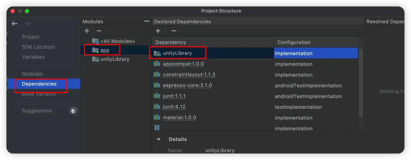Open Suggestions section
The height and width of the screenshot is (160, 411).
[37, 111]
